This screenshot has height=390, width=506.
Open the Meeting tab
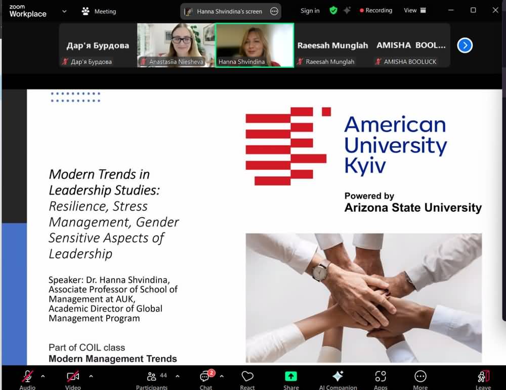coord(99,11)
